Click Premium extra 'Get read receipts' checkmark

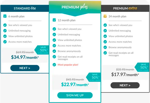click(105, 53)
